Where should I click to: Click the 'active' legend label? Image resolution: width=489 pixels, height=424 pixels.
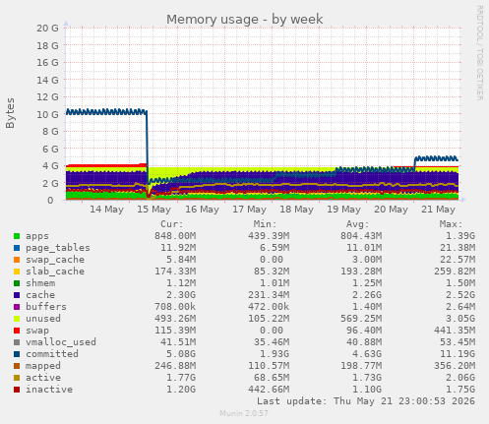[x=43, y=378]
